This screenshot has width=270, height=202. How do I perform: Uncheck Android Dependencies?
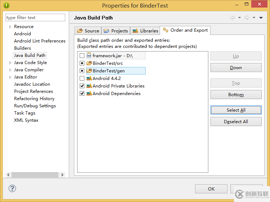82,93
